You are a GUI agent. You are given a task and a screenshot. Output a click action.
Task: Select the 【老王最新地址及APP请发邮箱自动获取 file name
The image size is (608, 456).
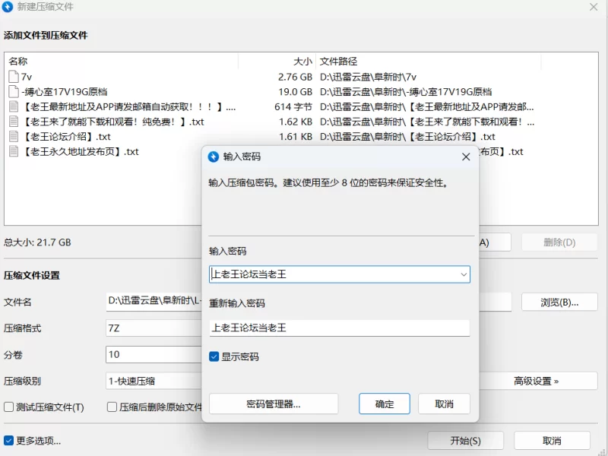128,106
